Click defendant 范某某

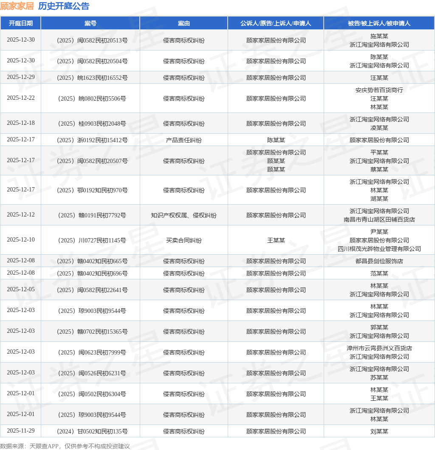[379, 273]
